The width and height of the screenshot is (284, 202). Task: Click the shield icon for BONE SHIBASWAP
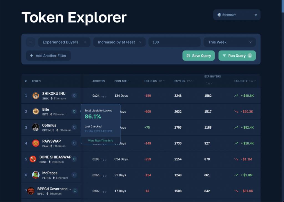[74, 159]
